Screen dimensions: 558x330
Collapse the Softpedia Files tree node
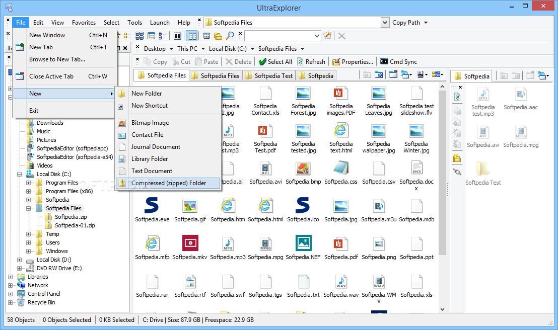tap(29, 208)
